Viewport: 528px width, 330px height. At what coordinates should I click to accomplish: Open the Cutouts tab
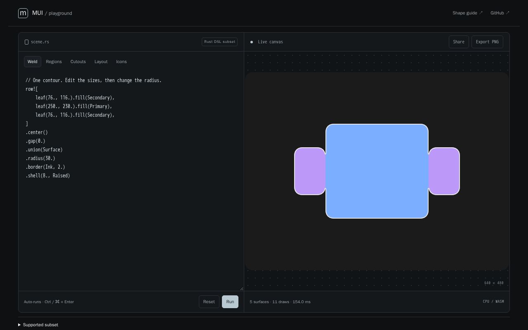78,62
